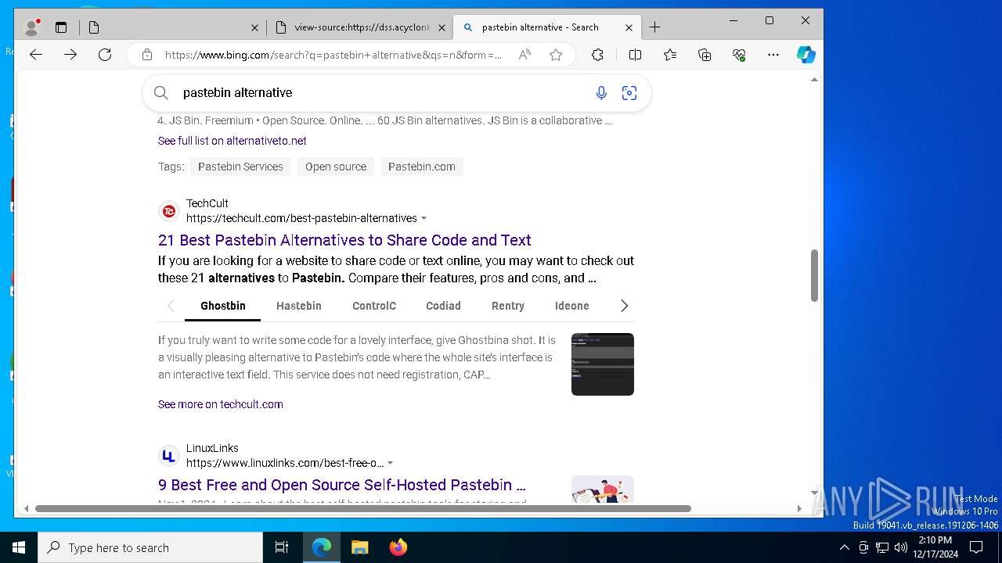This screenshot has width=1002, height=563.
Task: Open the LinuxLinks result thumbnail
Action: 603,489
